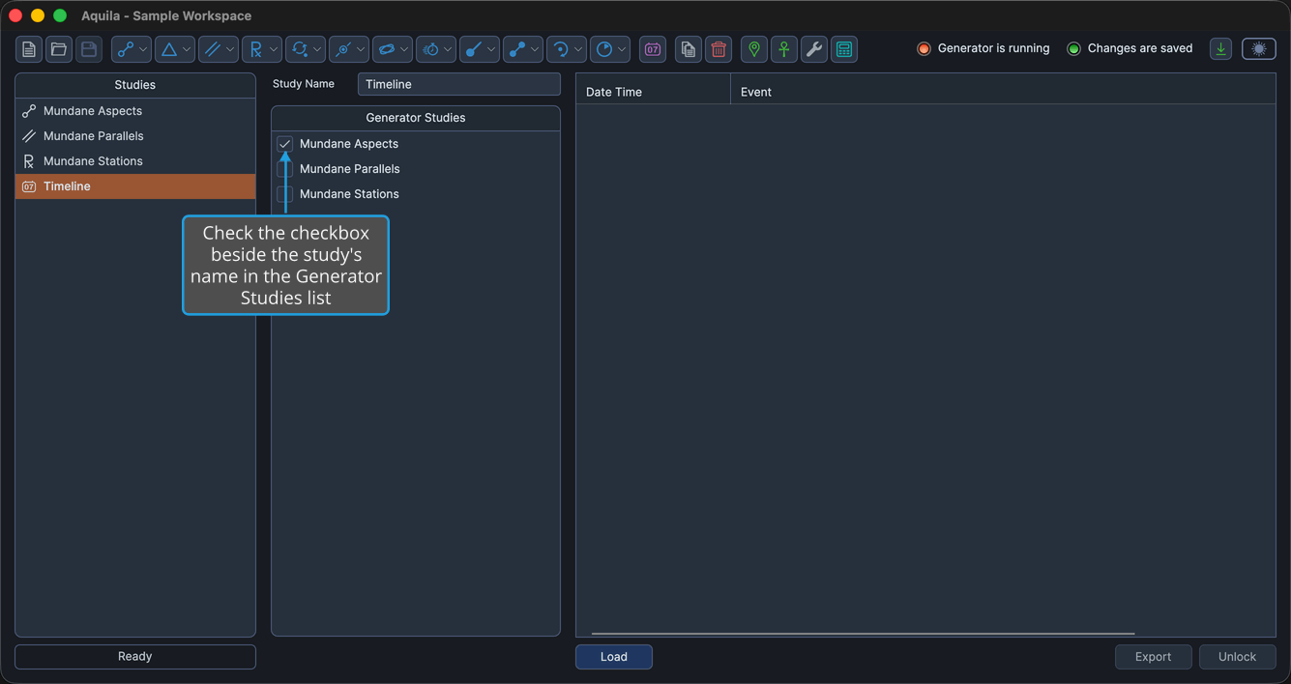Click the Unlock button
This screenshot has height=684, width=1291.
[x=1238, y=657]
